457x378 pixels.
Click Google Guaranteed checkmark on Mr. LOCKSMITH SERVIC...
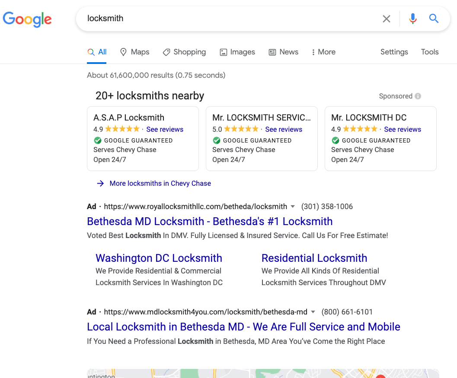(x=217, y=140)
